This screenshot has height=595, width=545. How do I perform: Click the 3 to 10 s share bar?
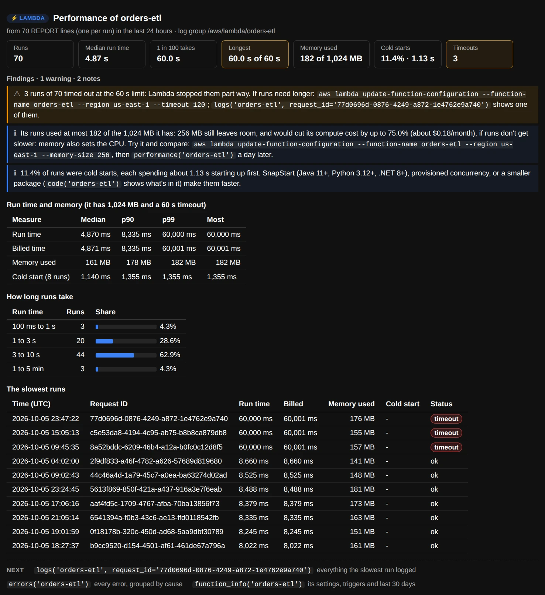click(x=126, y=355)
